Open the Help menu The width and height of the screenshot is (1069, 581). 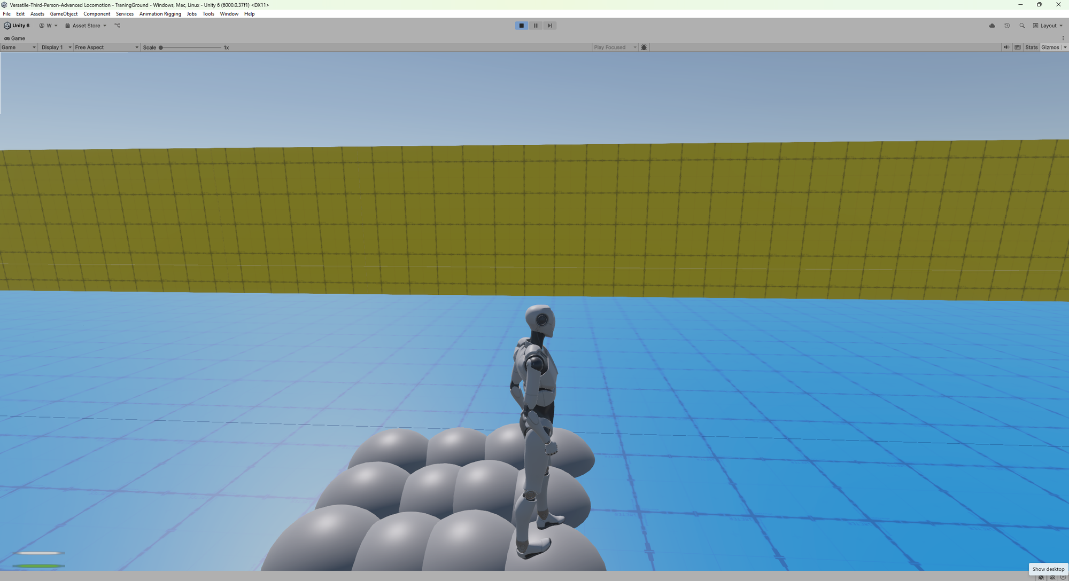(x=249, y=14)
